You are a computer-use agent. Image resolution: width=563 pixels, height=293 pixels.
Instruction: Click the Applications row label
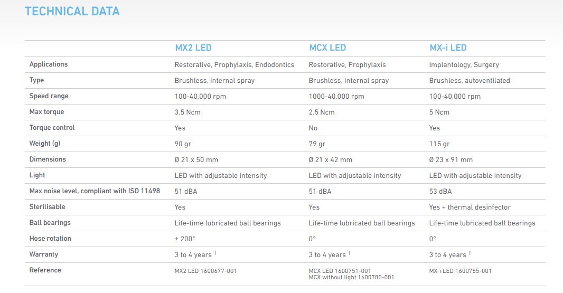point(49,64)
